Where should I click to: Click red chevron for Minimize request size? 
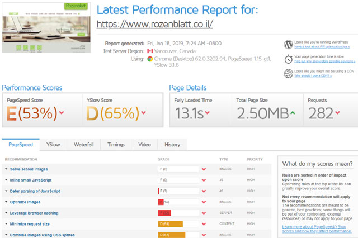tap(204, 224)
